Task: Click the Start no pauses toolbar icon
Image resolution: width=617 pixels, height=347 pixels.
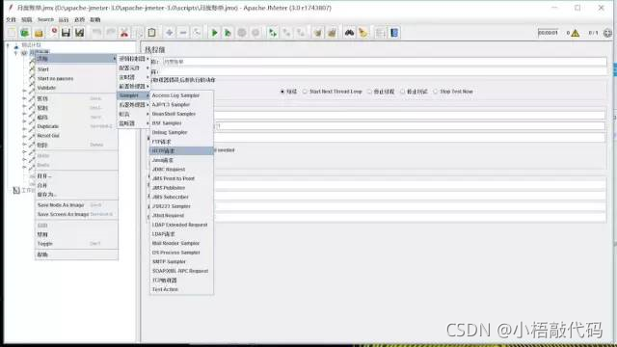Action: (228, 33)
